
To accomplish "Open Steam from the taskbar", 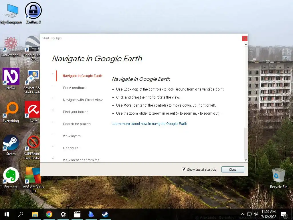I will click(x=105, y=214).
